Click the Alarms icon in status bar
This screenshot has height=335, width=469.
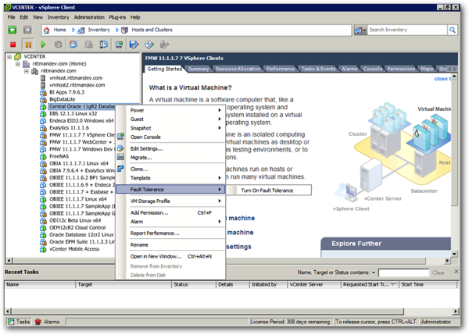pyautogui.click(x=38, y=322)
